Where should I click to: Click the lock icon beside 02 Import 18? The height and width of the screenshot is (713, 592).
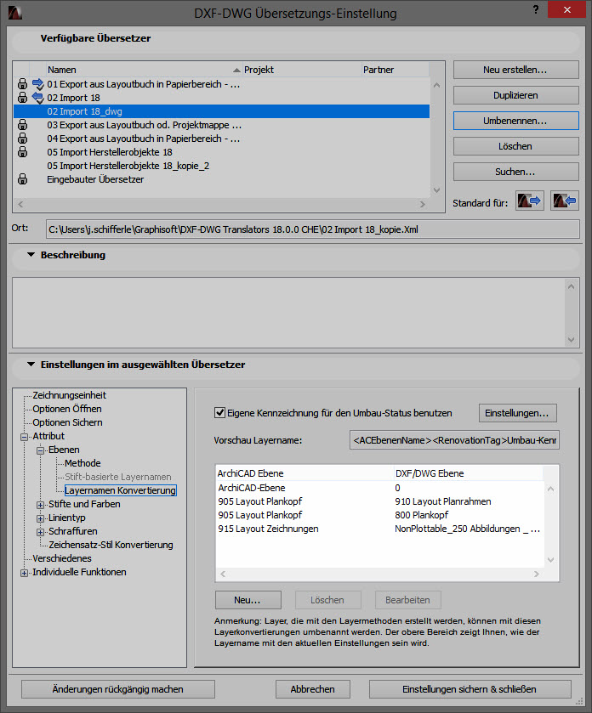coord(22,98)
